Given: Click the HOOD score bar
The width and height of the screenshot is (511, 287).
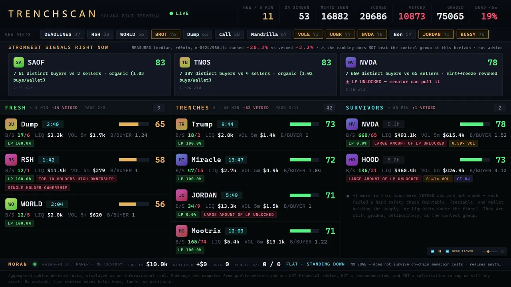Looking at the screenshot, I should click(x=475, y=160).
